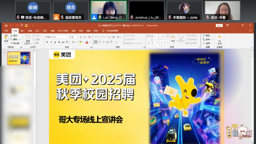Click the share screen icon on 美团-张俊娴 tile
Viewport: 256px width, 144px height.
[x=22, y=17]
